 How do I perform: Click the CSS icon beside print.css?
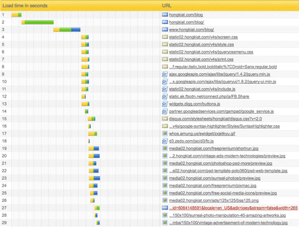tap(165, 59)
